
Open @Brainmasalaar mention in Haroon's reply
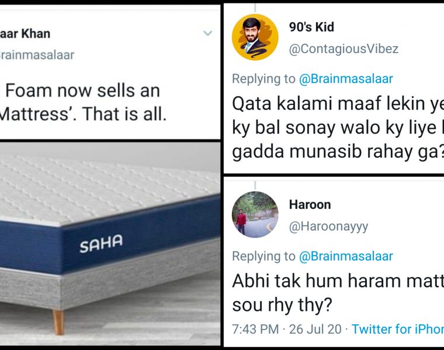[346, 256]
